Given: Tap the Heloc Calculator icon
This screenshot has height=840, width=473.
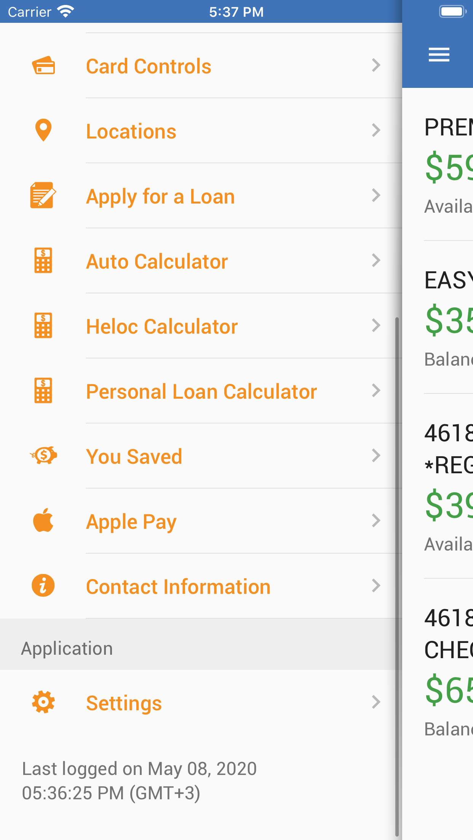Looking at the screenshot, I should 43,326.
